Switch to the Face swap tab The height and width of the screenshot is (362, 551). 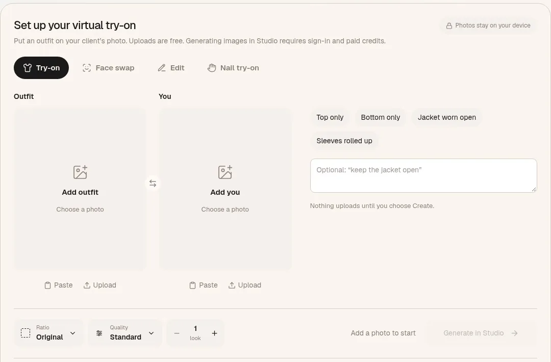click(108, 68)
